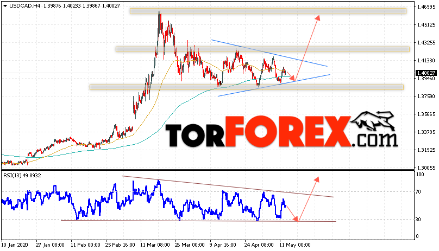Click price scale value 1.45125
Screen dimensions: 439x251
point(426,24)
